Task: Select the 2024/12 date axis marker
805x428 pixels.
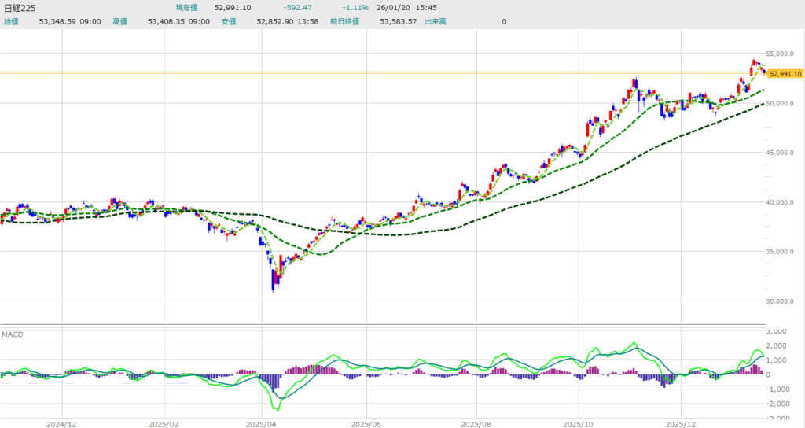Action: 61,422
